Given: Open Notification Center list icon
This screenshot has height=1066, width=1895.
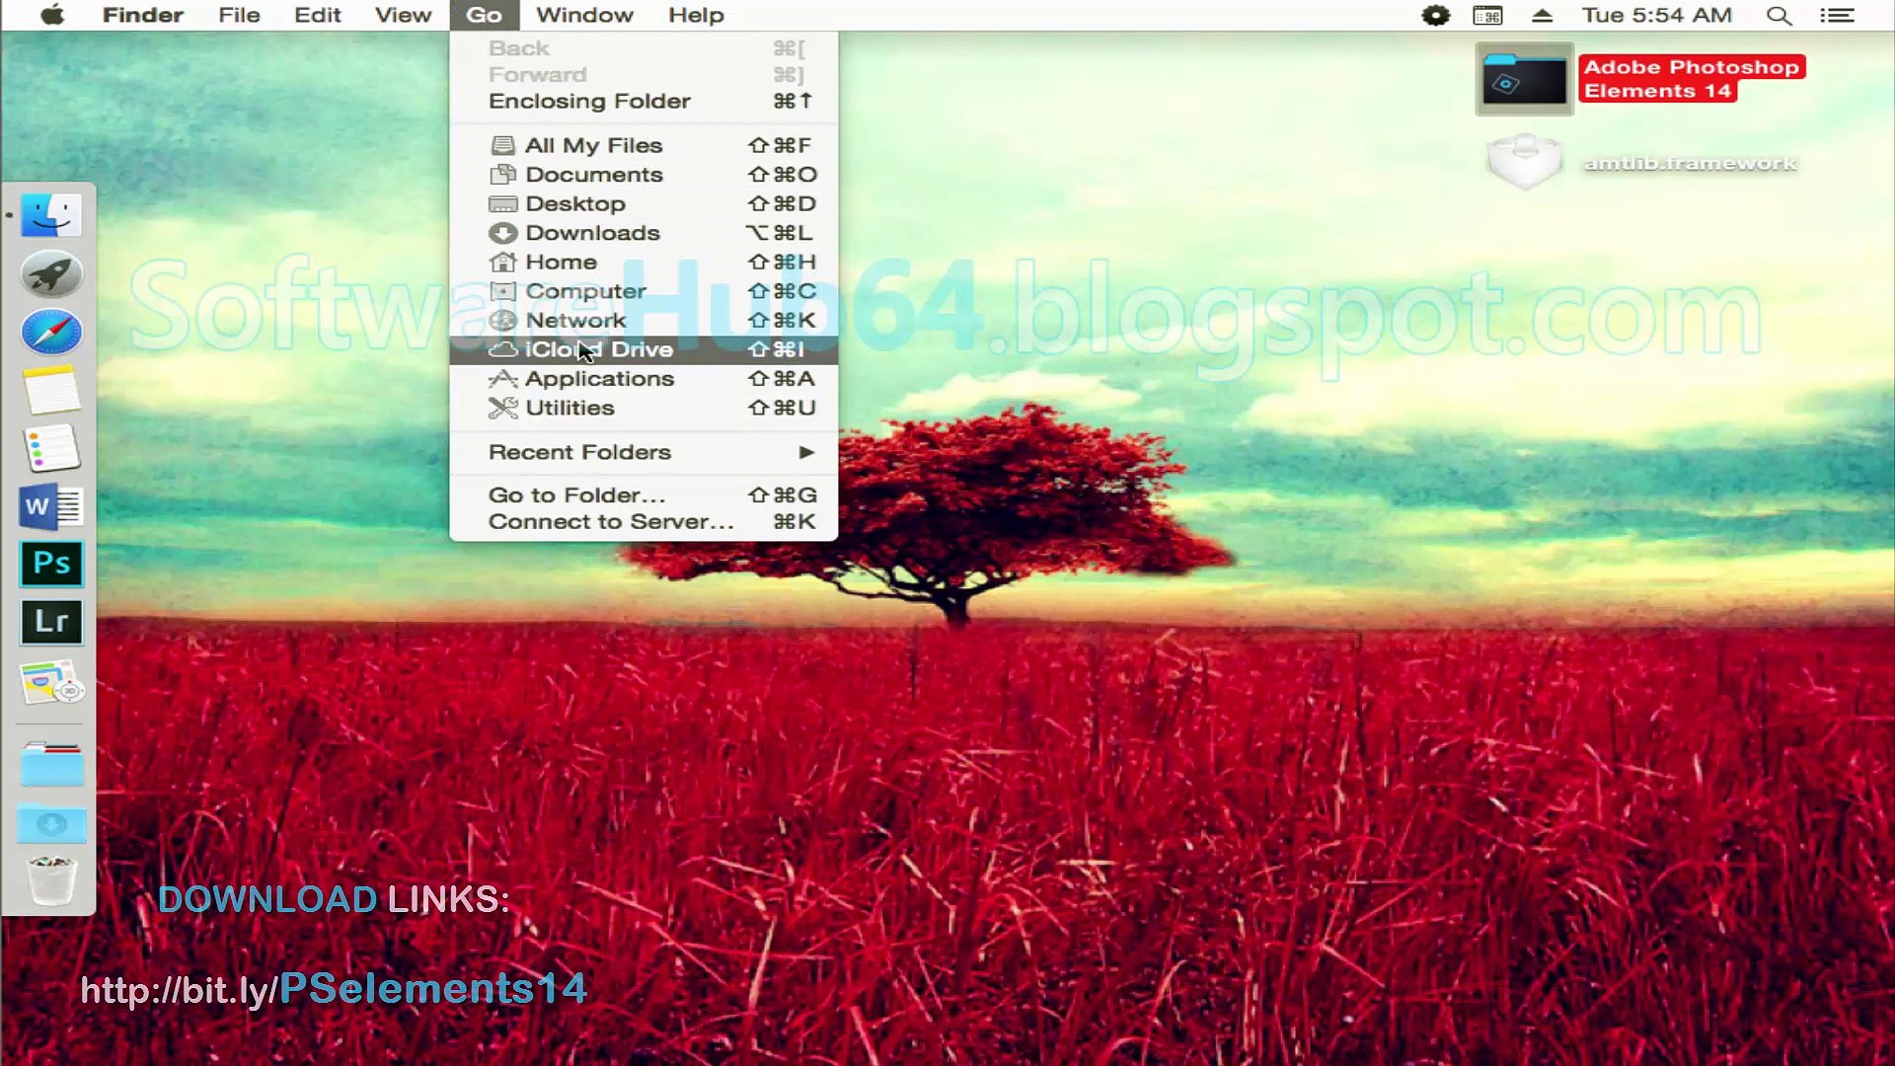Looking at the screenshot, I should tap(1837, 16).
